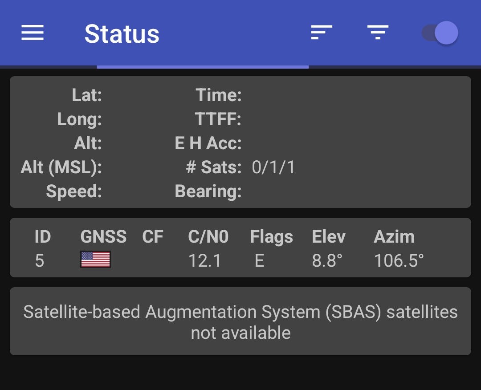
Task: Click the SBAS not available message
Action: pos(240,321)
